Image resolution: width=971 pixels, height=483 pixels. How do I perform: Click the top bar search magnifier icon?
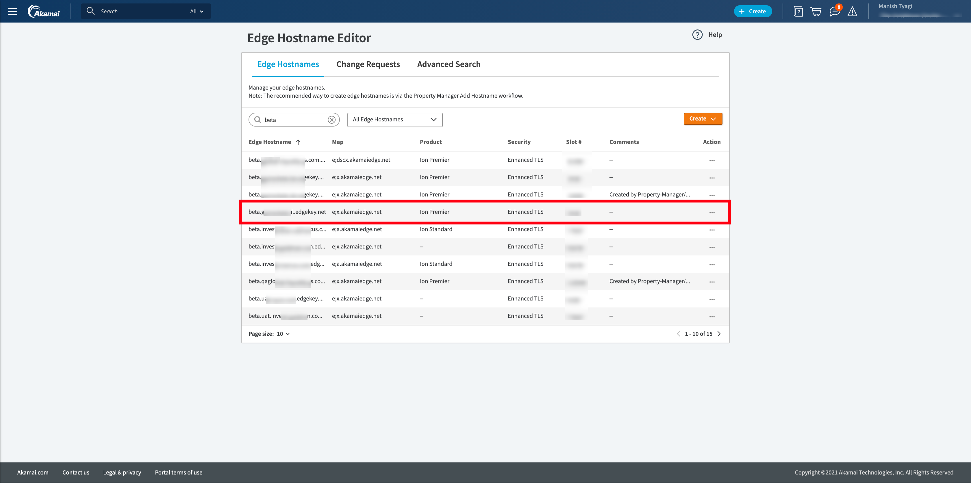[x=90, y=11]
